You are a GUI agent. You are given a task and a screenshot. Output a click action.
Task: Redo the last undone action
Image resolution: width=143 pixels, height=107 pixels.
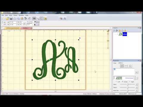29,18
